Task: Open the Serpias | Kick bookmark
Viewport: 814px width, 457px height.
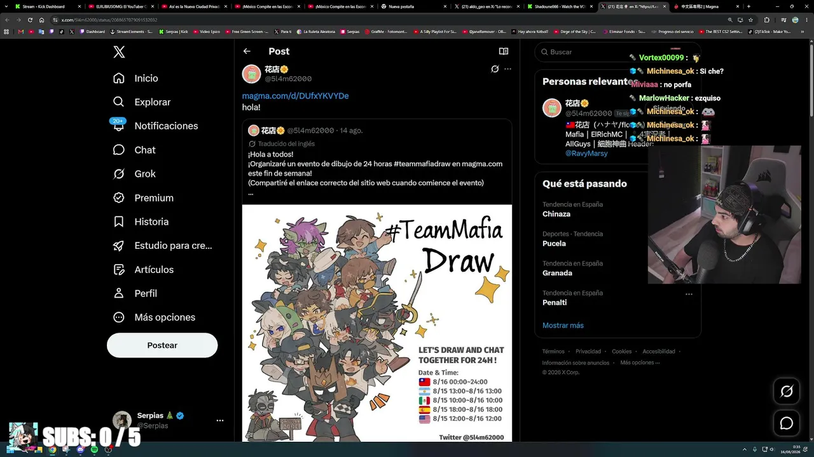Action: (174, 32)
